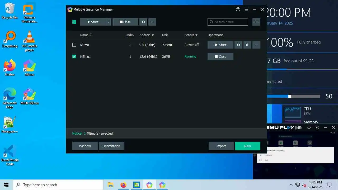Screen dimensions: 338x190
Task: Open the active Multi-MEmu taskbar icon
Action: coord(149,185)
